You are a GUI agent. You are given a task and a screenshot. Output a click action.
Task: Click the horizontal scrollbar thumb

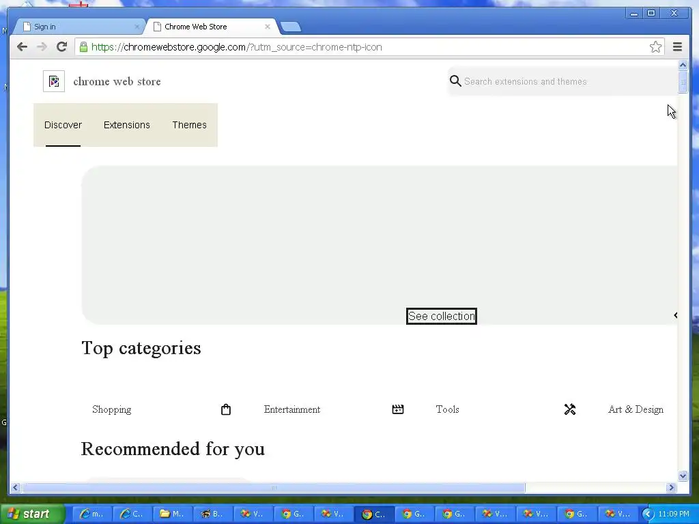[273, 487]
